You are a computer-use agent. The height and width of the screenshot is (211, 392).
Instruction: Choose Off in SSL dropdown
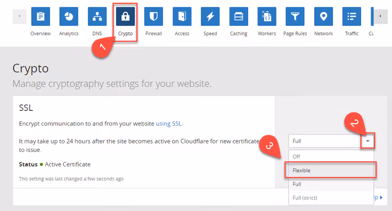click(331, 157)
